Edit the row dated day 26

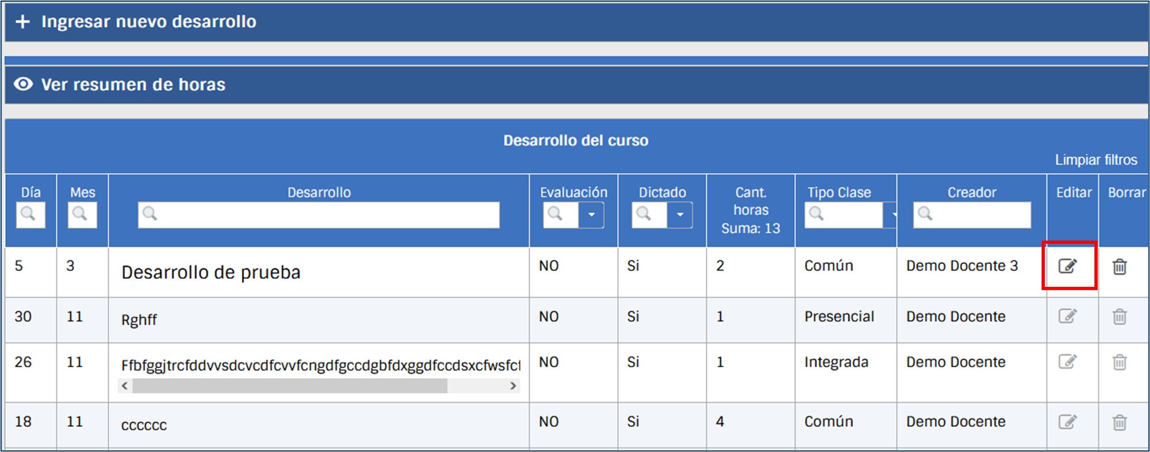point(1068,362)
